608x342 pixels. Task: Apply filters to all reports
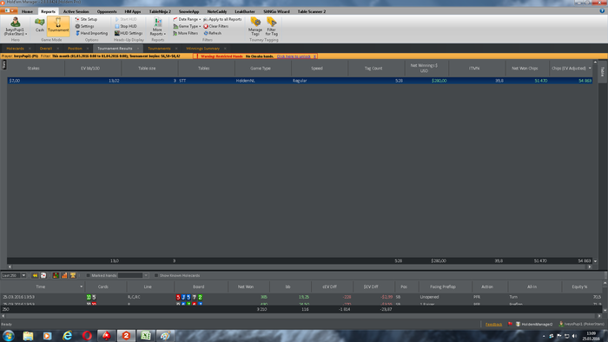[x=222, y=19]
